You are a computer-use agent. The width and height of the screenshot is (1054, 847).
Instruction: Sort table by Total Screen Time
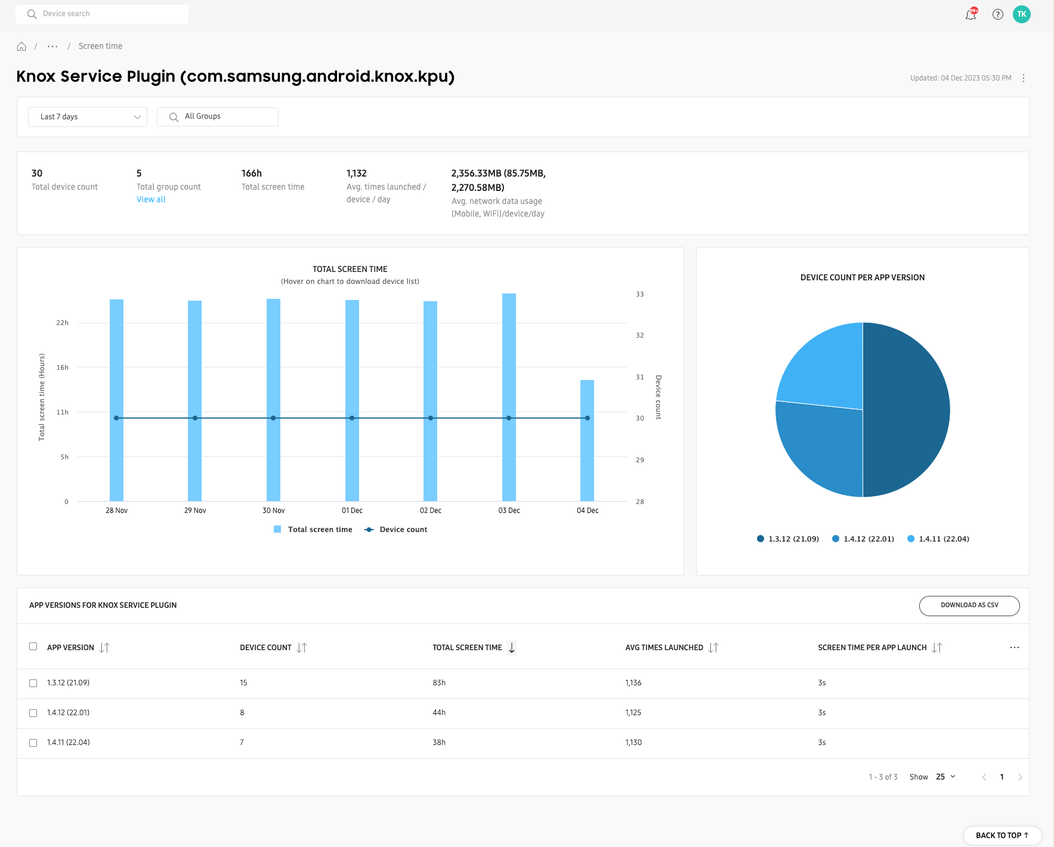coord(512,648)
